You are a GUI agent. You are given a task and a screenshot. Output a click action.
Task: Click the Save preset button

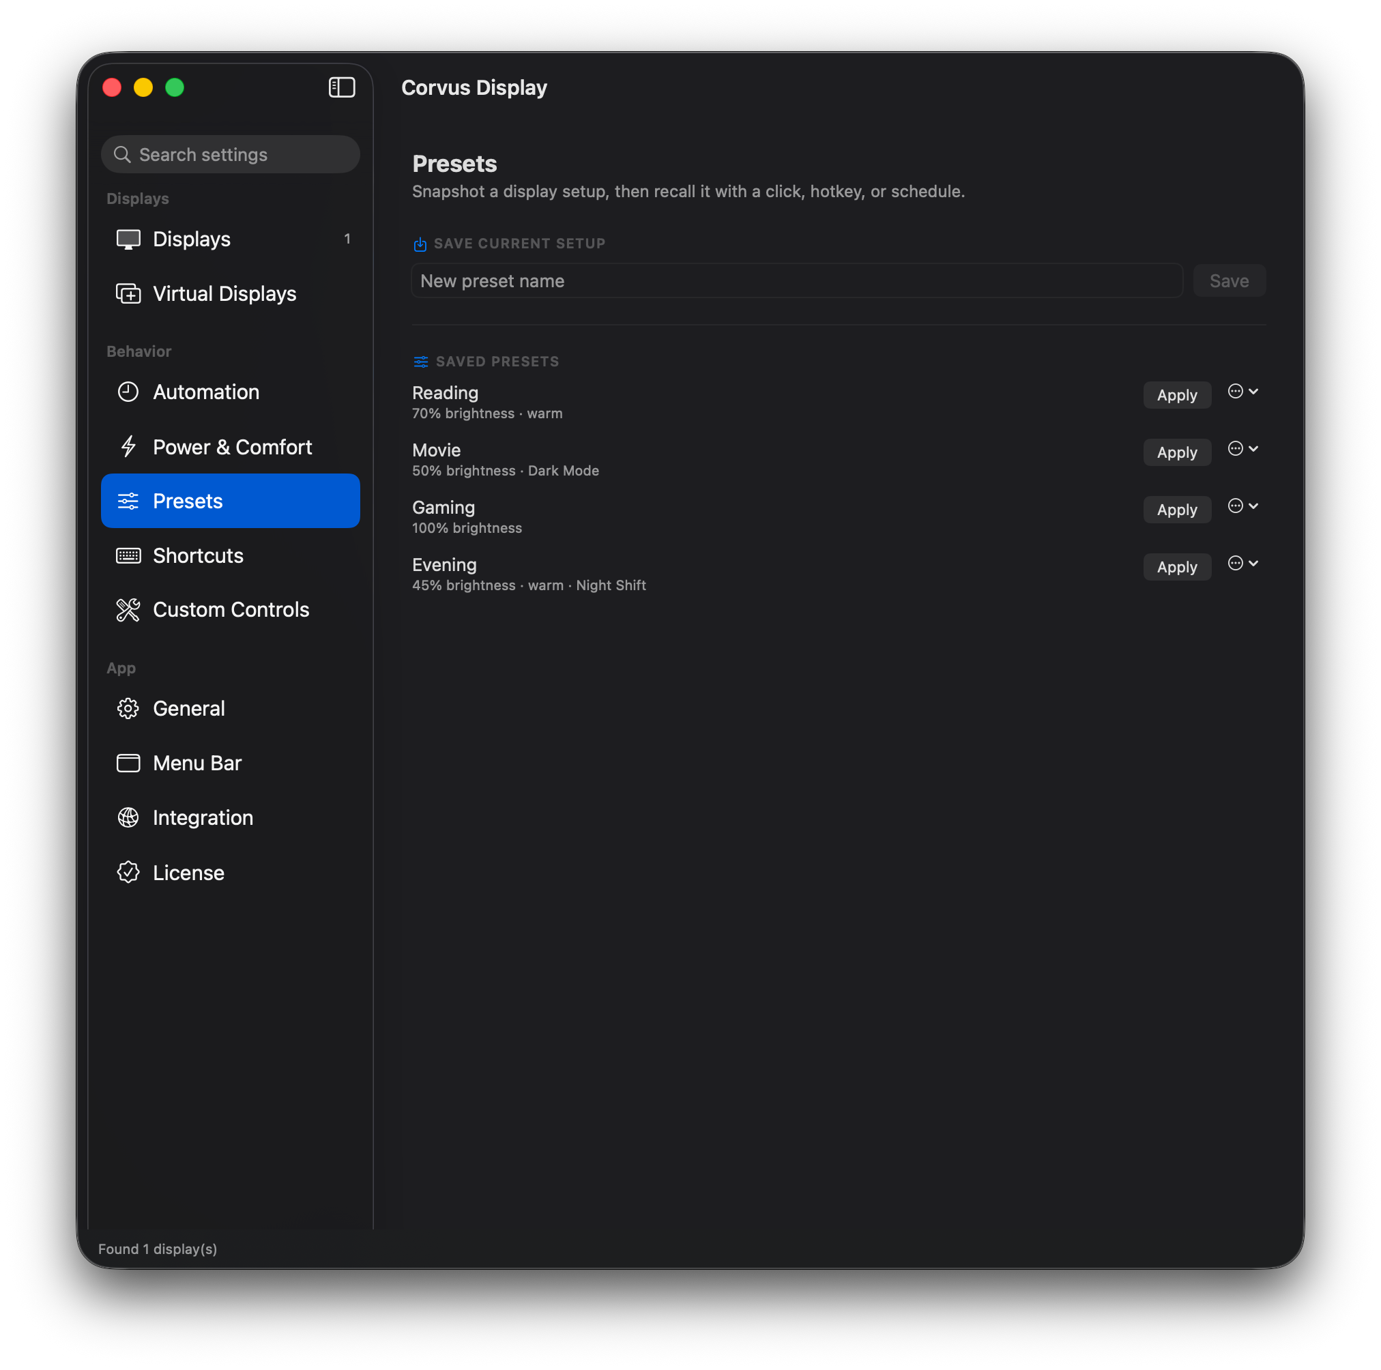1230,281
